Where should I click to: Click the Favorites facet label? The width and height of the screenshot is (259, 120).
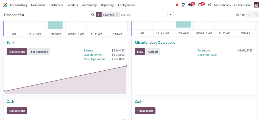pos(108,15)
